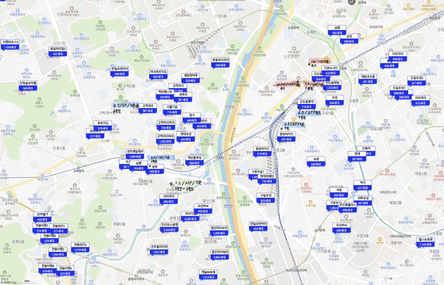Select the 센트레빌레우 1,089세대 marker
Screen dimensions: 444x285
135,154
